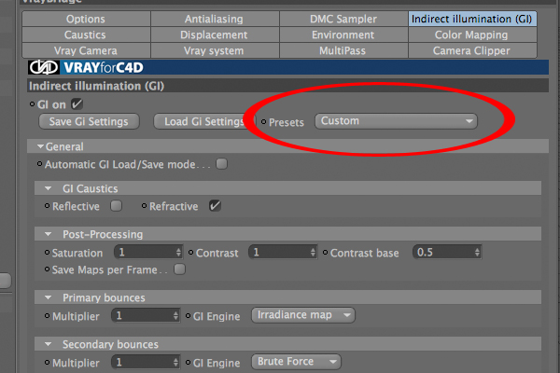Switch to the Displacement tab
Screen dimensions: 560x373
215,35
